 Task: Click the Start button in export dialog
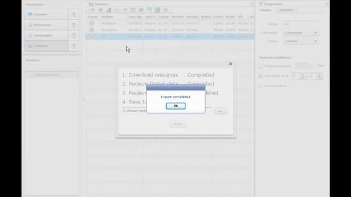point(177,124)
